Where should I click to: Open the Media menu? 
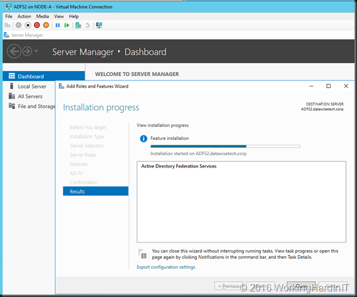(x=42, y=17)
